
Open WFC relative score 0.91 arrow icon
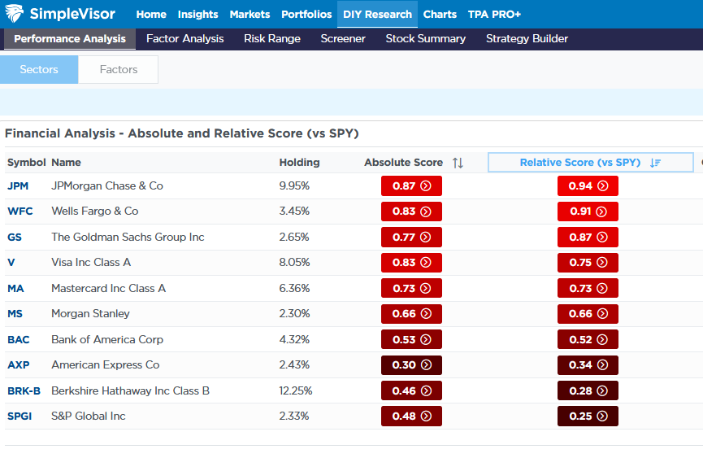601,212
